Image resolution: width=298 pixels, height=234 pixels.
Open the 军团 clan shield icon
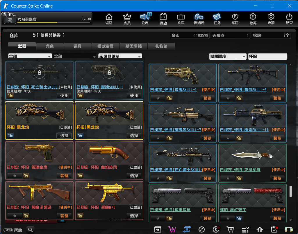[235, 19]
